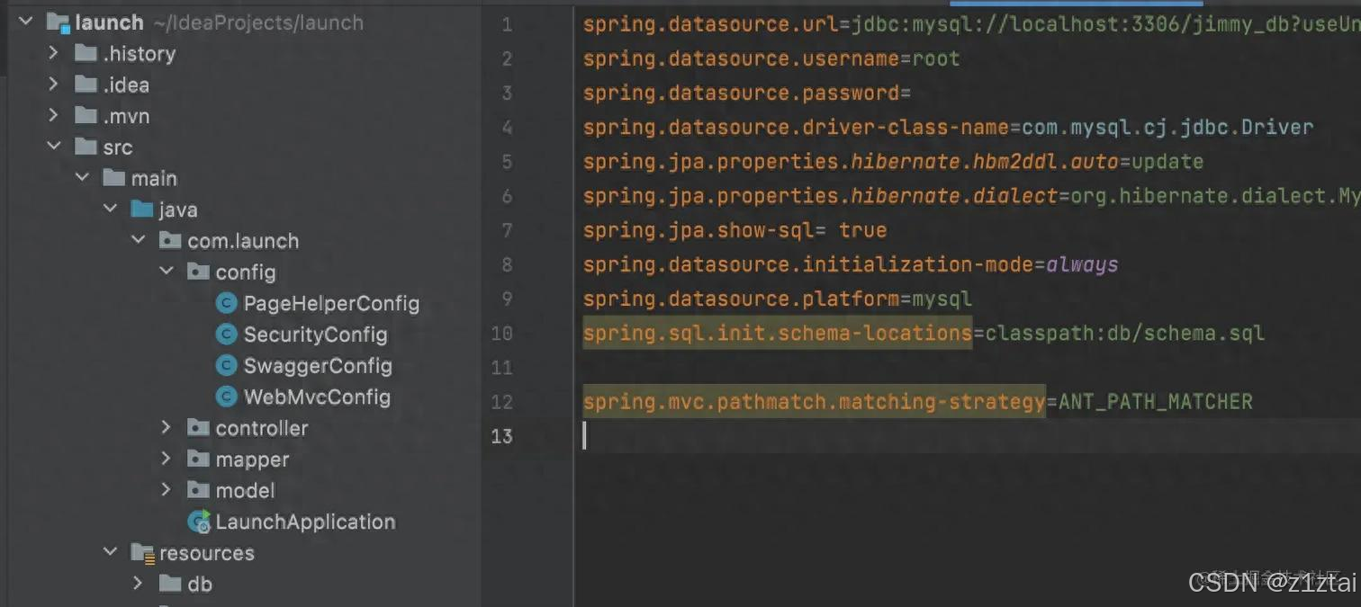Click the model package icon
Screen dimensions: 1361x607
pos(197,490)
